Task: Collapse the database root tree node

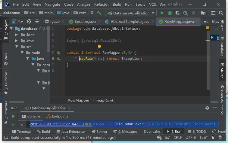Action: [11, 29]
